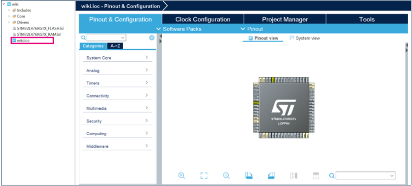
Task: Expand the Computing category
Action: (117, 134)
